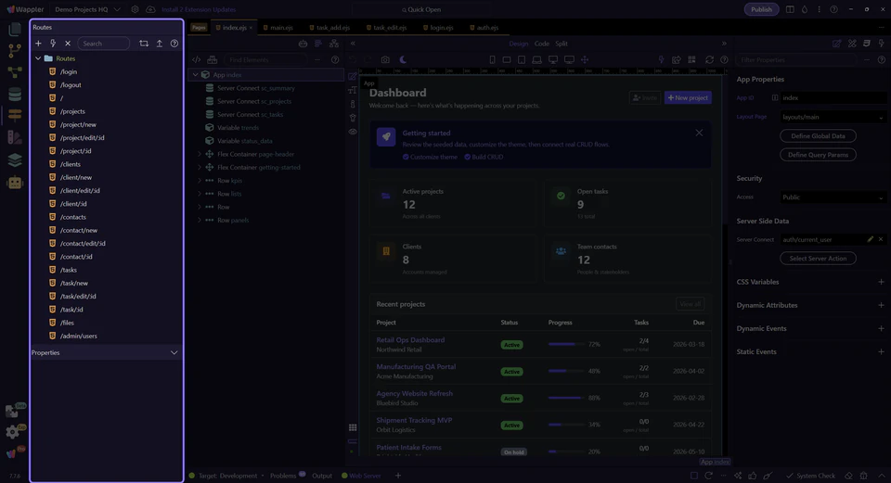Click the Manufacturing QA Portal progress bar

[566, 371]
